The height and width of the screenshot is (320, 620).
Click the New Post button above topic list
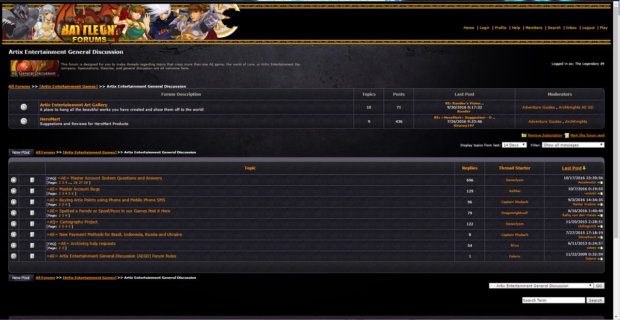point(21,152)
